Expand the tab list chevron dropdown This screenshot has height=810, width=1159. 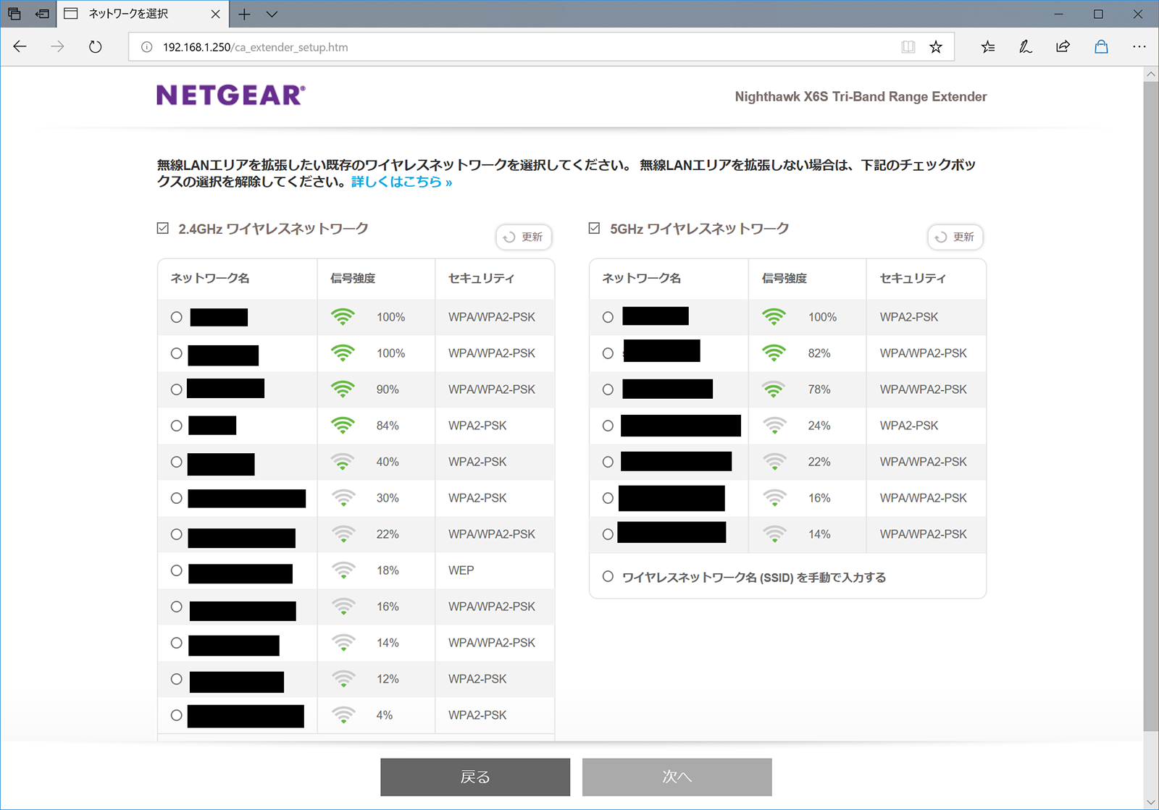pos(272,14)
